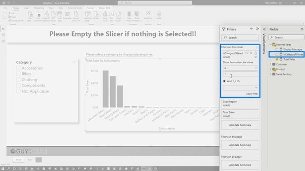Open the Category slicer dropdown chevron
Viewport: 305px width, 171px height.
point(74,62)
